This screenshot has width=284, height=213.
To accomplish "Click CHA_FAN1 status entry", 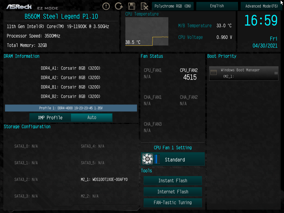I will 153,100.
